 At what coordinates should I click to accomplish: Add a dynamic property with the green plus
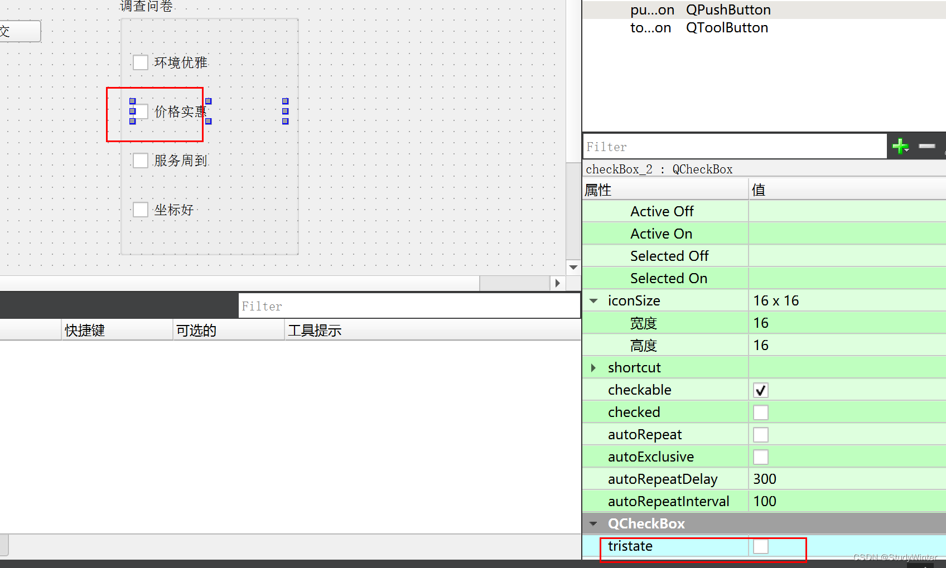click(x=900, y=147)
